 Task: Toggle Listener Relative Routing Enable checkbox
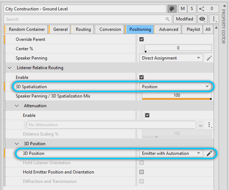coord(142,77)
